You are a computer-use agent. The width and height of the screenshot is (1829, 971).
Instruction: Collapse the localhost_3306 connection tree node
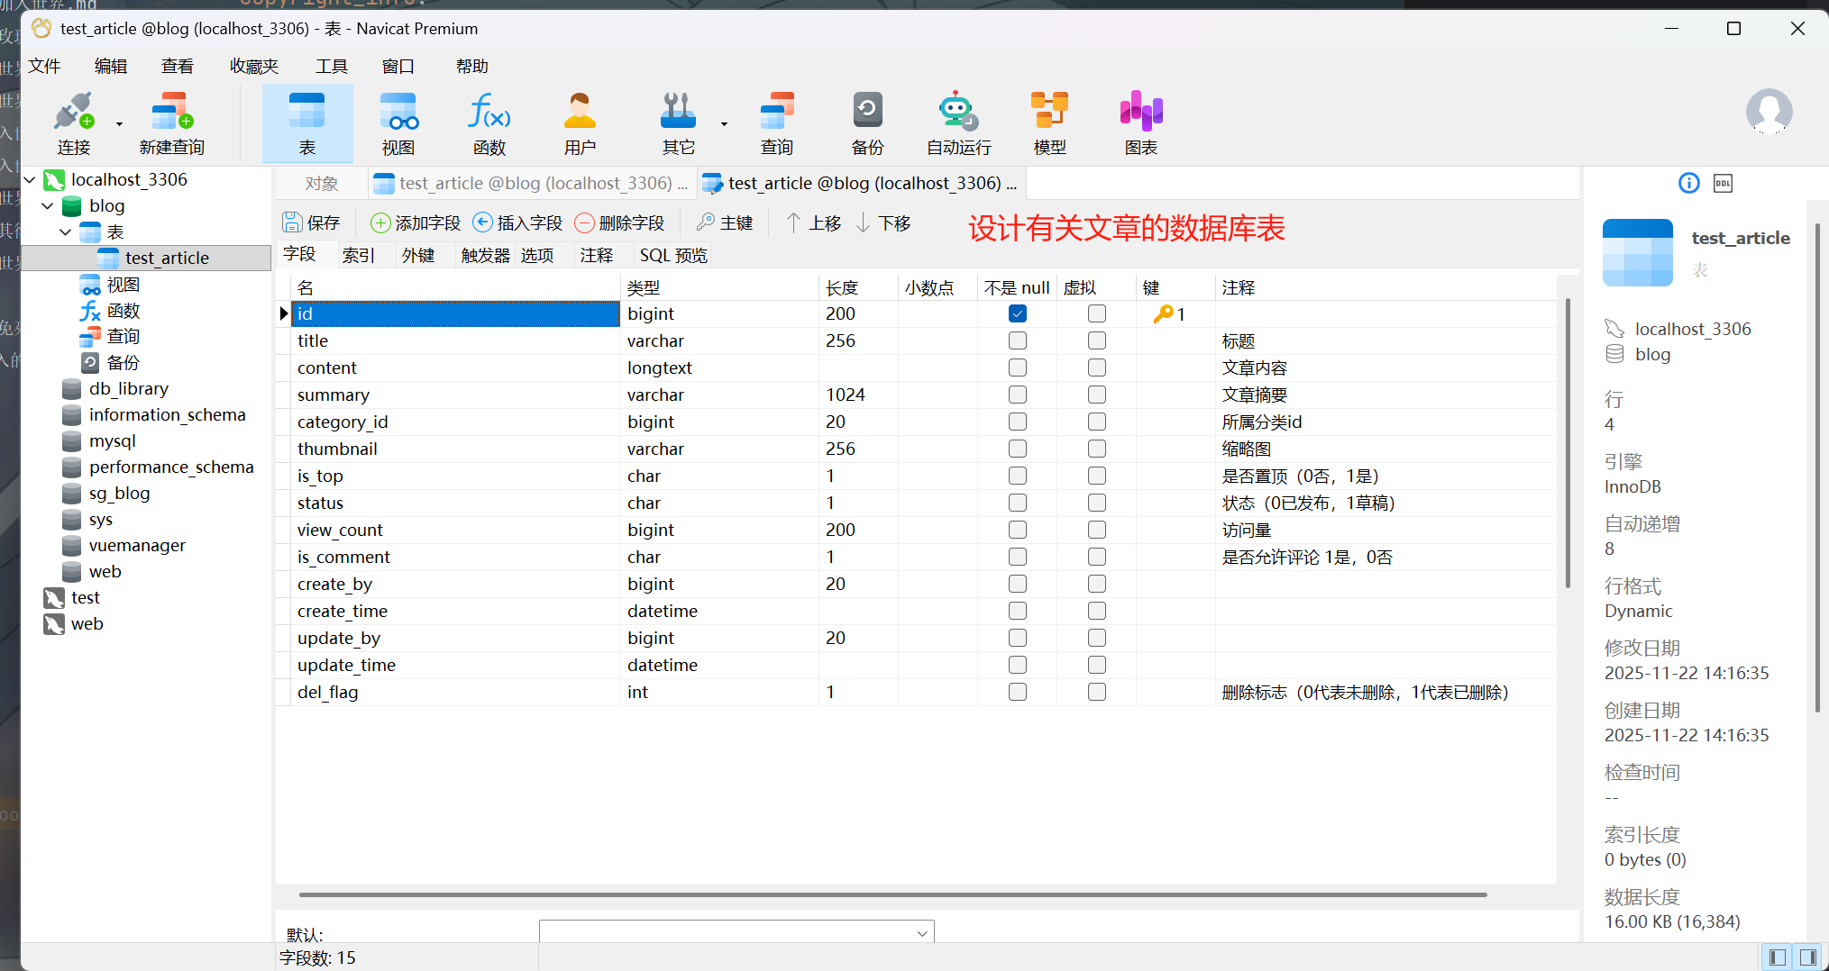(30, 180)
